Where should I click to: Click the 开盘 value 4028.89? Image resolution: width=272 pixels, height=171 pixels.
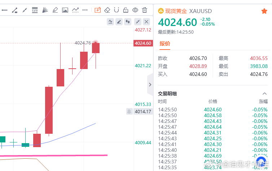pos(198,66)
